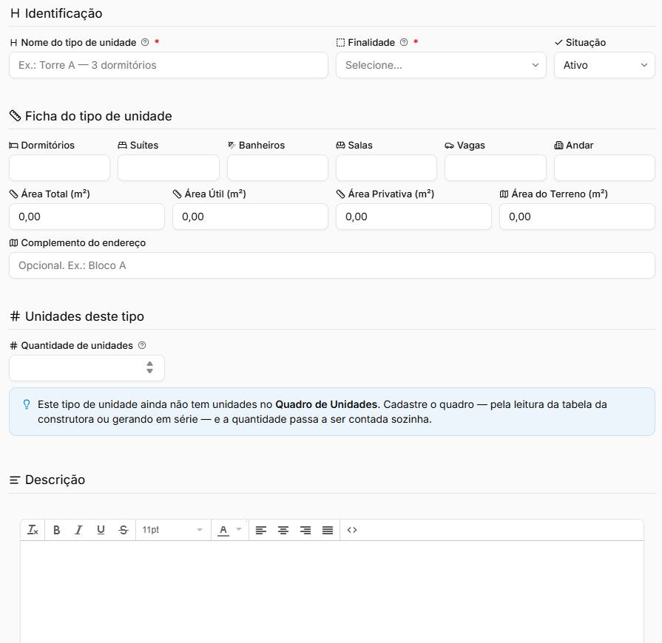The width and height of the screenshot is (662, 643).
Task: Open the 11pt font size dropdown
Action: (172, 530)
